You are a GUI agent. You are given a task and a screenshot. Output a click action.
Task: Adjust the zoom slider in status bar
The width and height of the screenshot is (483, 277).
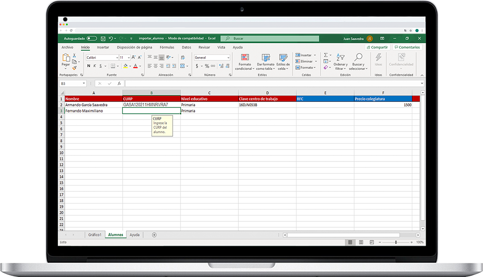[396, 242]
